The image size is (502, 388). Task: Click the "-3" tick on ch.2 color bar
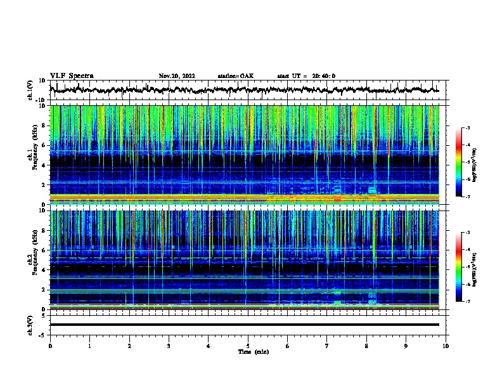pos(468,233)
